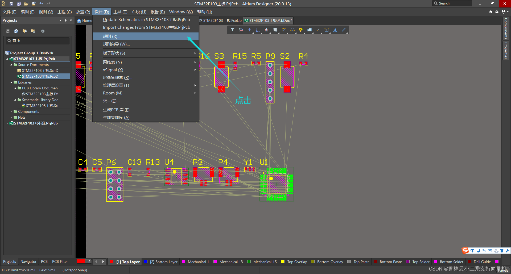Switch to the STM32F103主板.PcbLib tab
511x274 pixels.
coord(221,20)
